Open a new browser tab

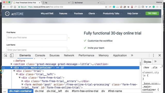point(103,3)
